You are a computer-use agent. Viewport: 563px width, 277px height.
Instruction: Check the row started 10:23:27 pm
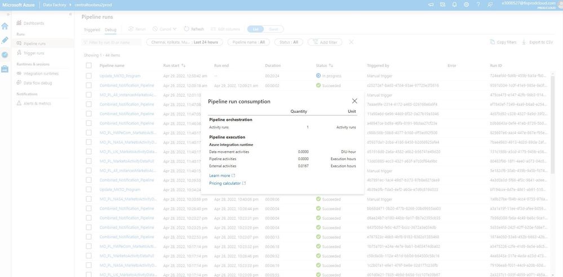[x=88, y=218]
